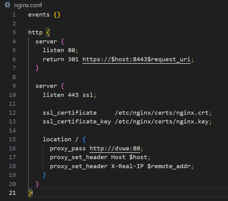Screen dimensions: 228x201
Task: Click blue opening brace on line 15
Action: (84, 139)
